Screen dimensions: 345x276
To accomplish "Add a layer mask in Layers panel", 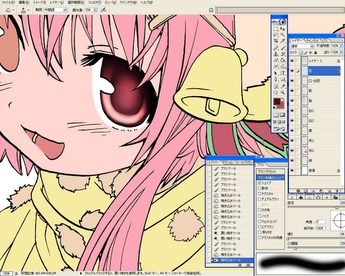I will [x=306, y=191].
